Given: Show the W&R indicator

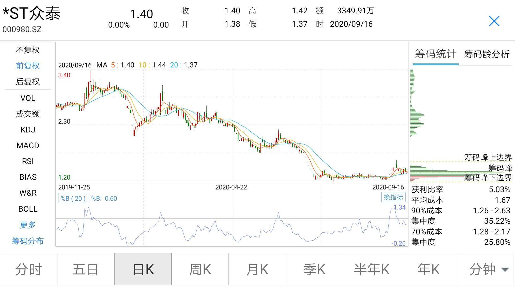Looking at the screenshot, I should coord(28,193).
